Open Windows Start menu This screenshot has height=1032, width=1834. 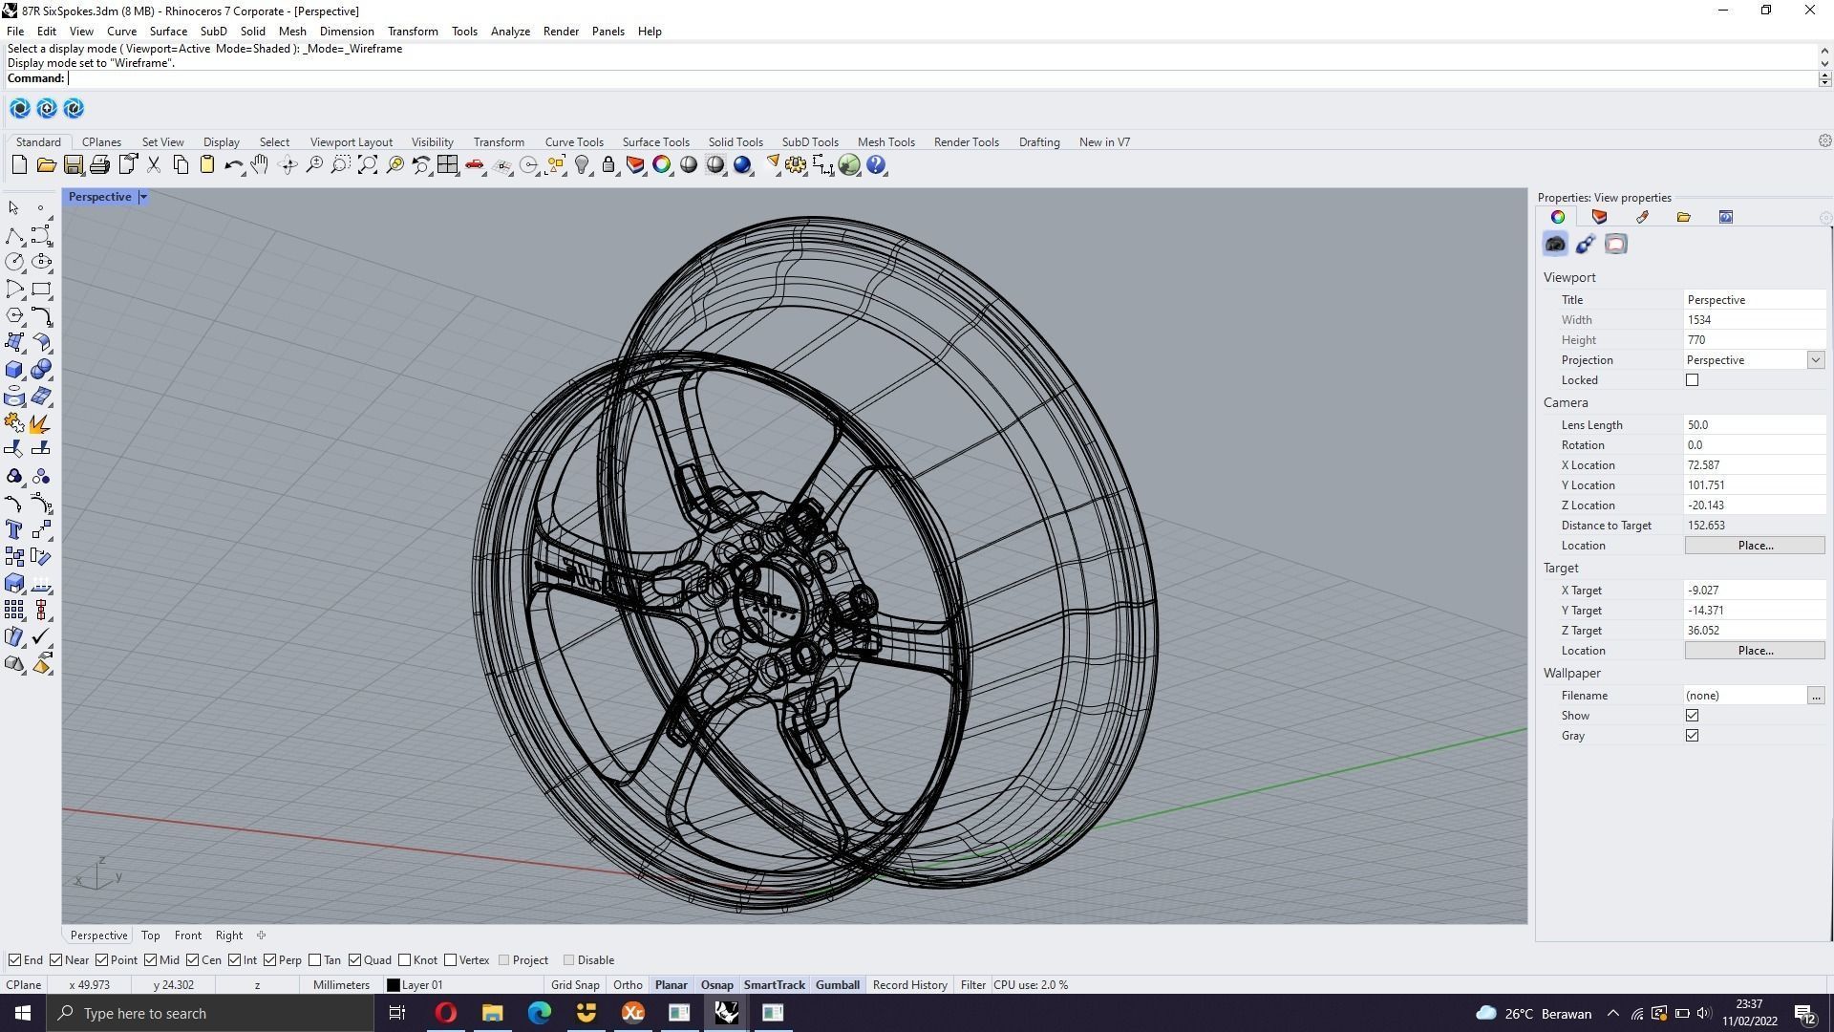tap(23, 1014)
